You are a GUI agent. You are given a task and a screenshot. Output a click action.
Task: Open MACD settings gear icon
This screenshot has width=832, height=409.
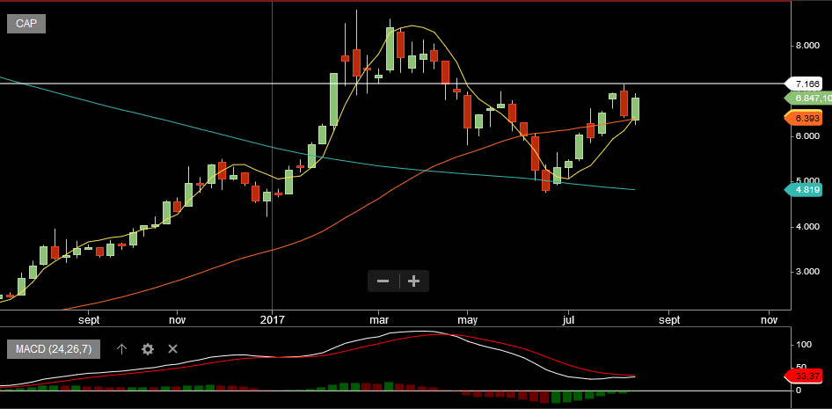(148, 349)
